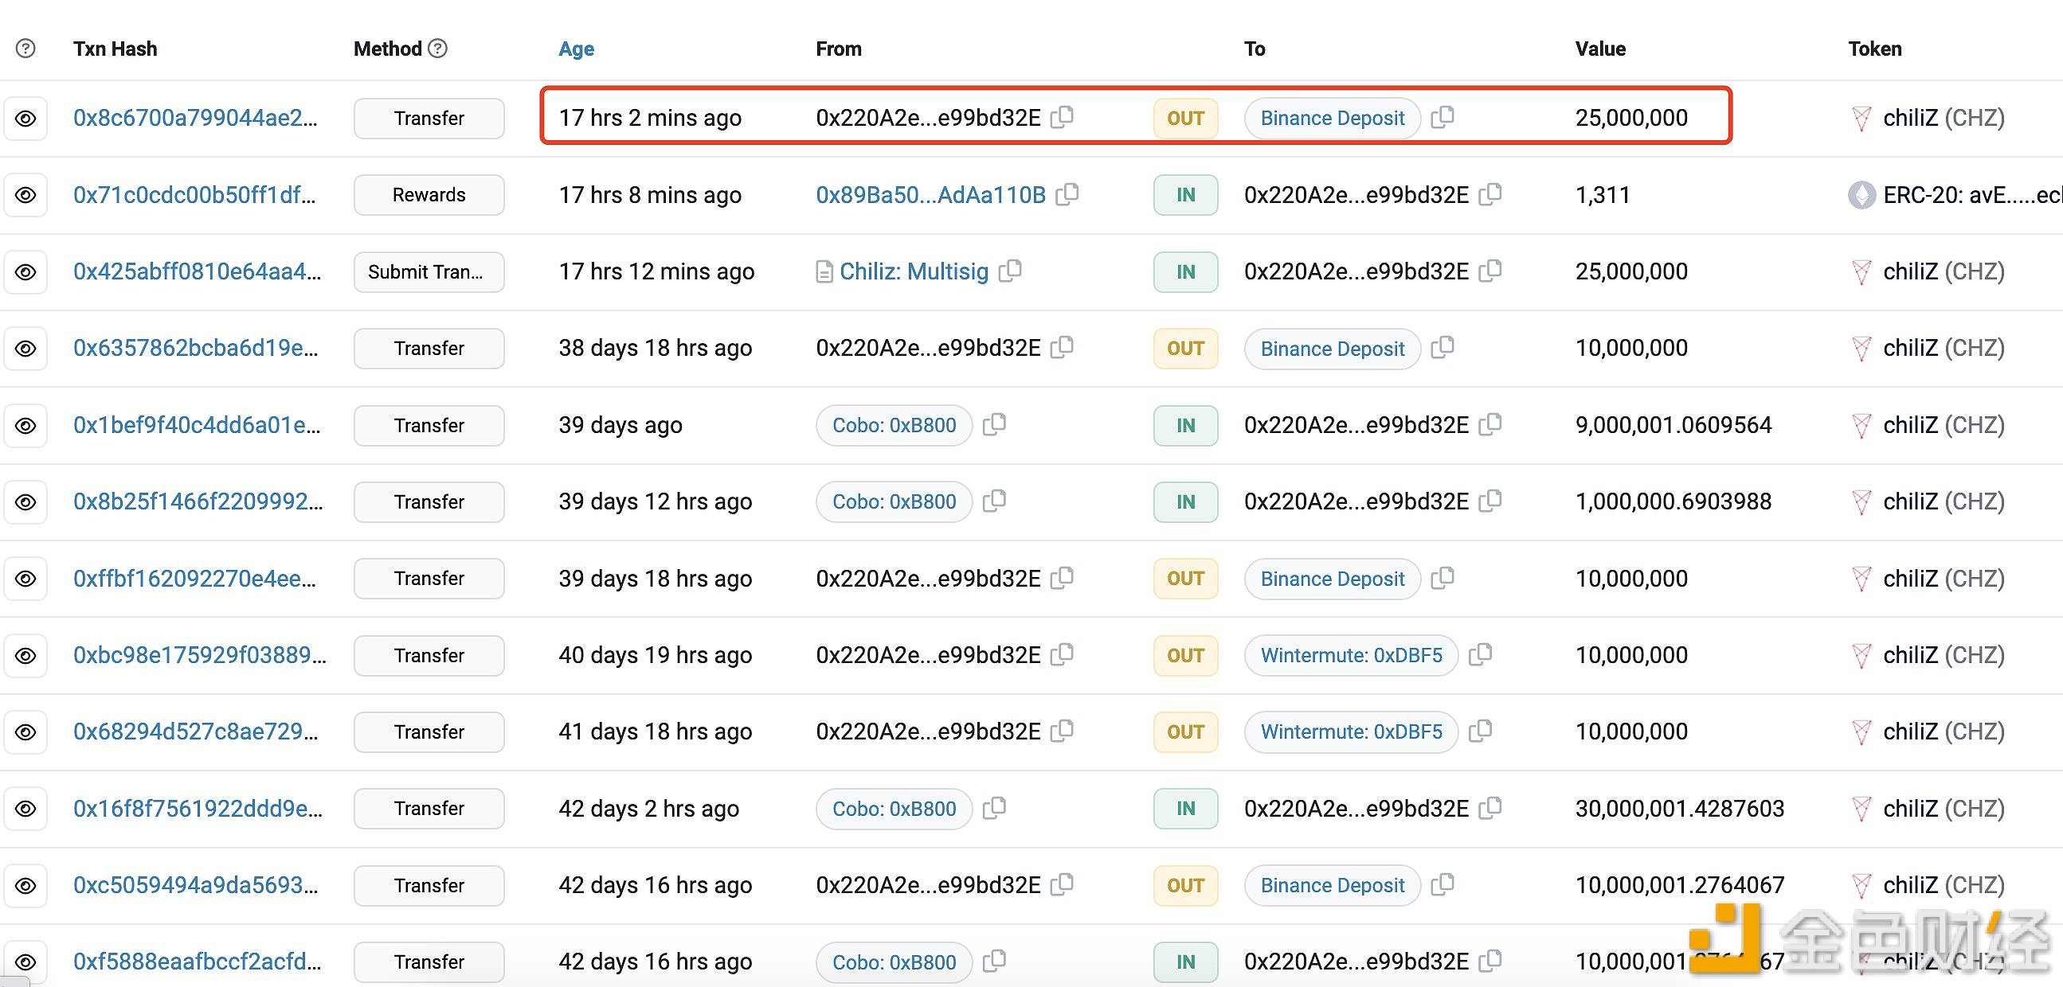The image size is (2063, 987).
Task: Click the chiliZ token logo in the 25,000,000 OUT row
Action: (1862, 119)
